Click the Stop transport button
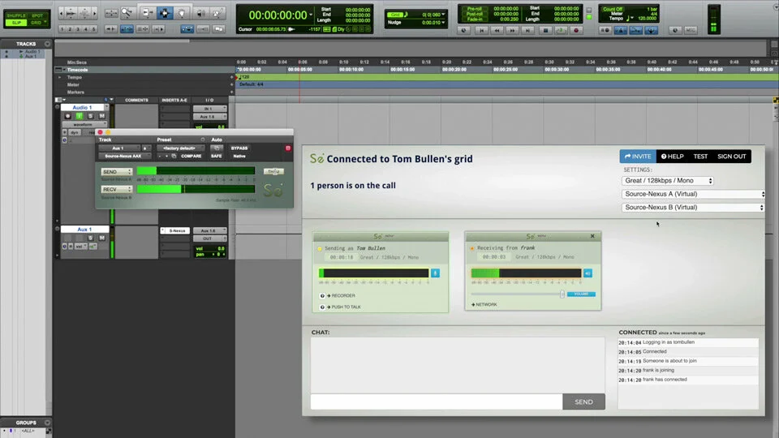 click(x=545, y=30)
